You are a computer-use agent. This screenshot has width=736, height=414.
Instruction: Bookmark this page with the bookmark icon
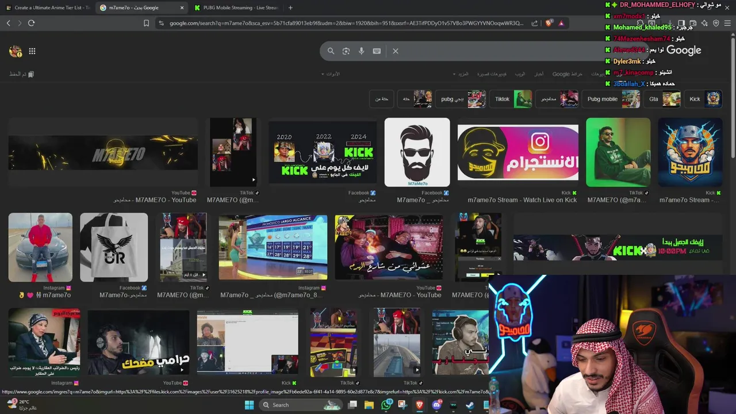click(146, 23)
